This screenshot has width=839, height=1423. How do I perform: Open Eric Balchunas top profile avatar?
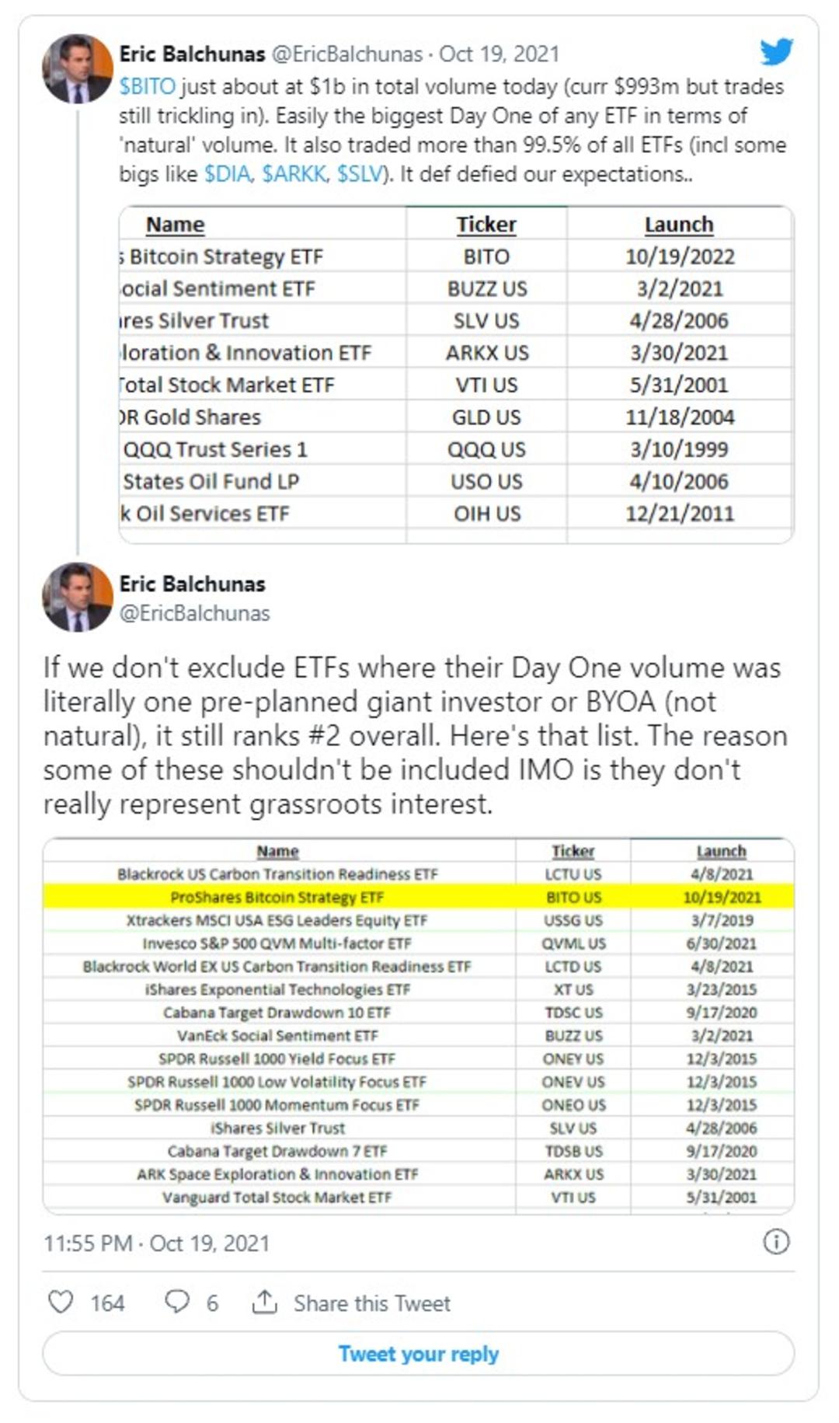tap(78, 68)
